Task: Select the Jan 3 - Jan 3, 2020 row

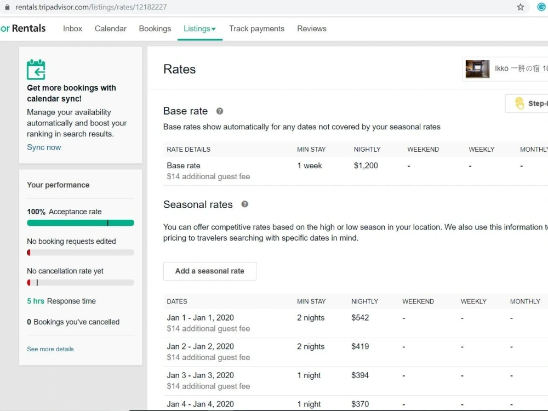Action: (x=356, y=381)
